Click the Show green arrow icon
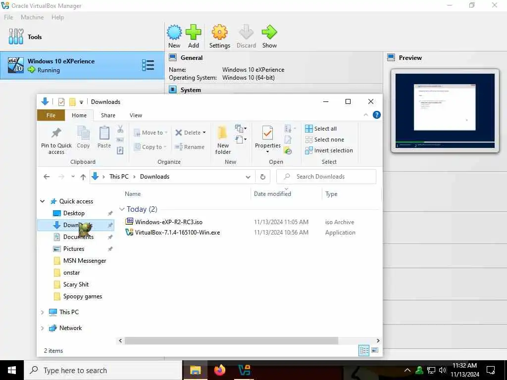This screenshot has width=507, height=380. click(269, 32)
